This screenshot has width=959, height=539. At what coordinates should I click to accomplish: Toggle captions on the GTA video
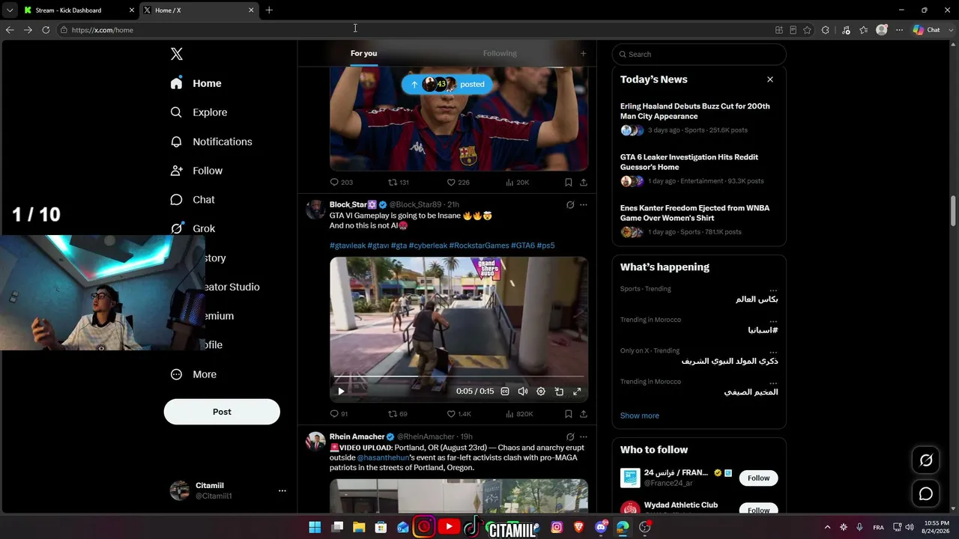coord(505,392)
